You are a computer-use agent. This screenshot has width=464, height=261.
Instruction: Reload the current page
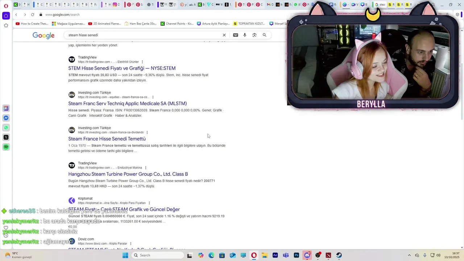pos(33,14)
